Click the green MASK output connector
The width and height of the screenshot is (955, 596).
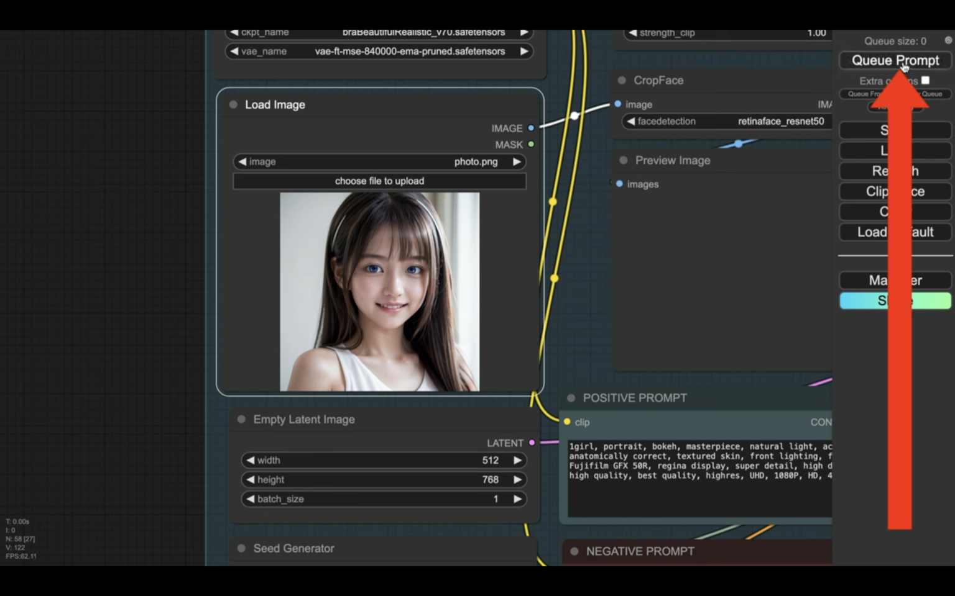pyautogui.click(x=530, y=144)
